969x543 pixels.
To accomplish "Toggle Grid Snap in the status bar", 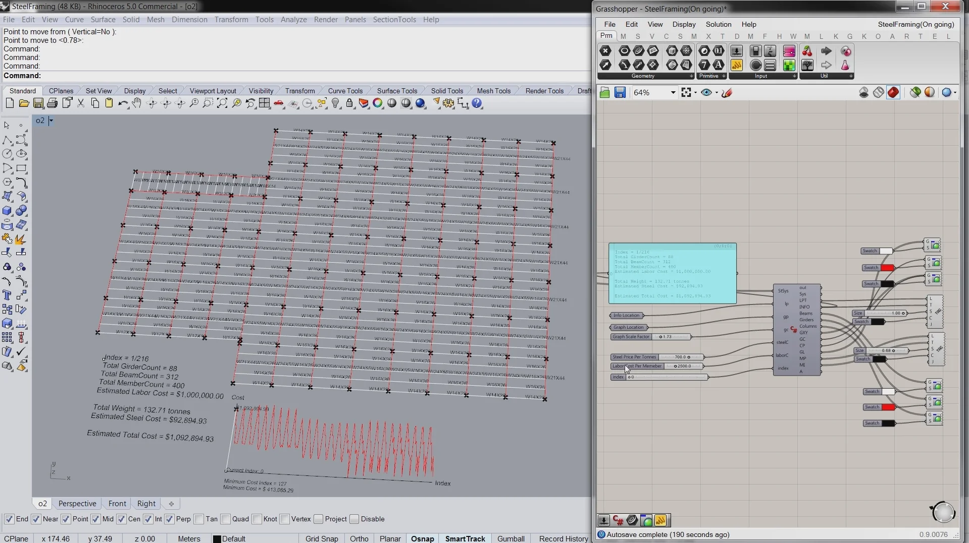I will [x=322, y=538].
